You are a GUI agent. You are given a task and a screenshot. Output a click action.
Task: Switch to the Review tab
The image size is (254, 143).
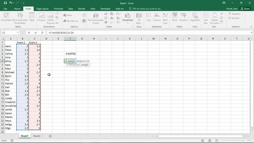click(82, 9)
